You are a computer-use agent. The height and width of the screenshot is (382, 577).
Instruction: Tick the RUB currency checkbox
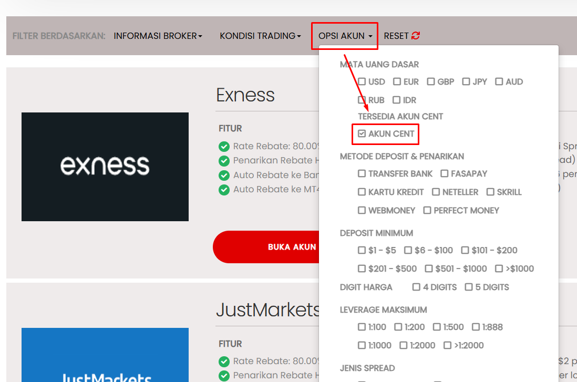pyautogui.click(x=362, y=100)
